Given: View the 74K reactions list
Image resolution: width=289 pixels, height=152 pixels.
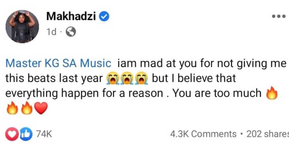Looking at the screenshot, I should coord(44,134).
